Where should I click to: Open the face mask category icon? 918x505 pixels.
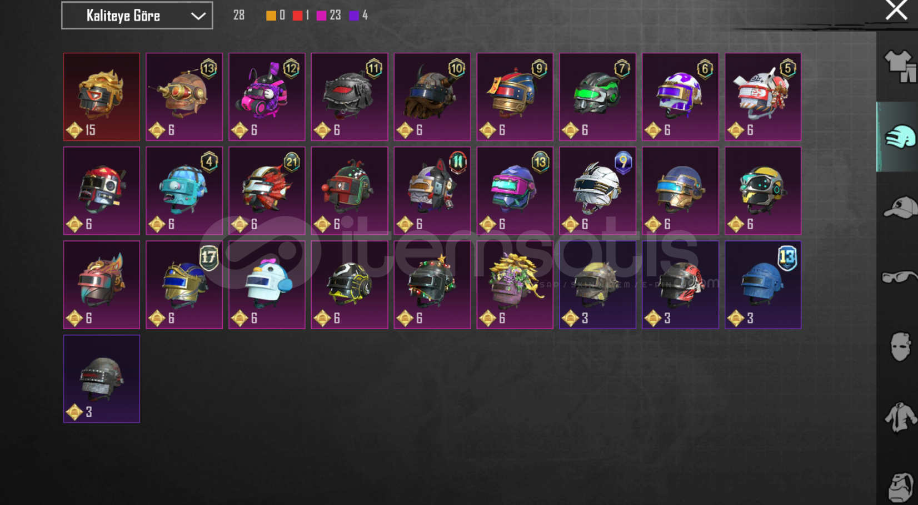[900, 346]
